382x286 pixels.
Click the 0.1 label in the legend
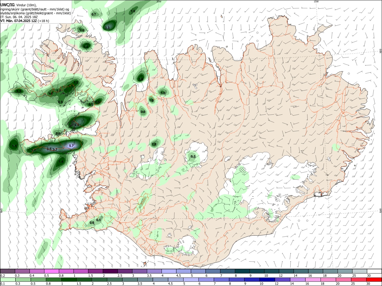click(2, 284)
